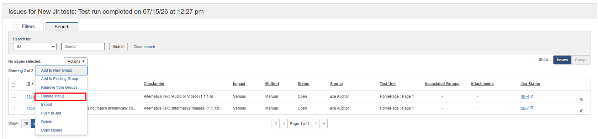598x139 pixels.
Task: Sort by Attachments column
Action: pos(482,84)
